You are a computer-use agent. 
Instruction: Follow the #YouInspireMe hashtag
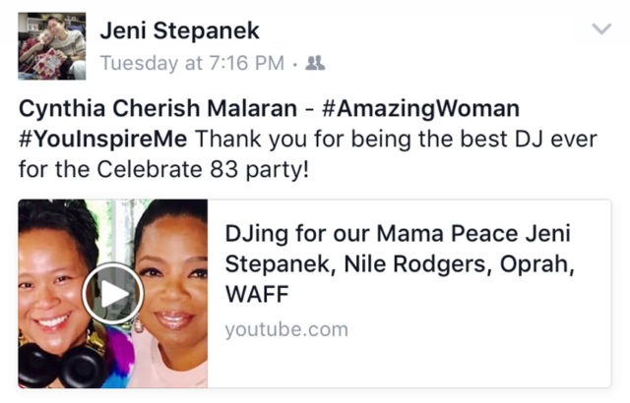click(102, 140)
